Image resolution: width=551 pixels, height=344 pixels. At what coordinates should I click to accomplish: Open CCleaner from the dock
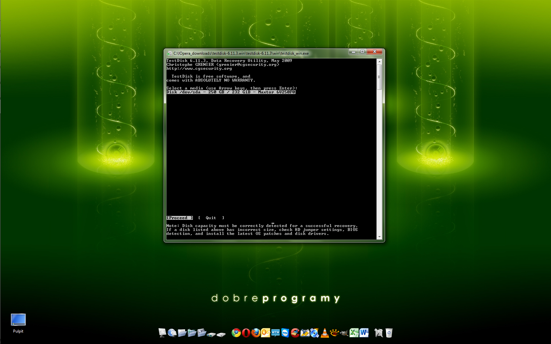pos(295,333)
